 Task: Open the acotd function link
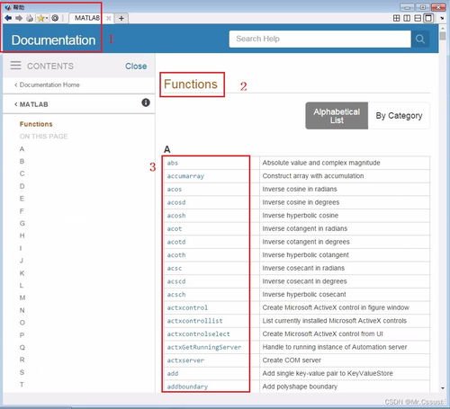point(176,242)
